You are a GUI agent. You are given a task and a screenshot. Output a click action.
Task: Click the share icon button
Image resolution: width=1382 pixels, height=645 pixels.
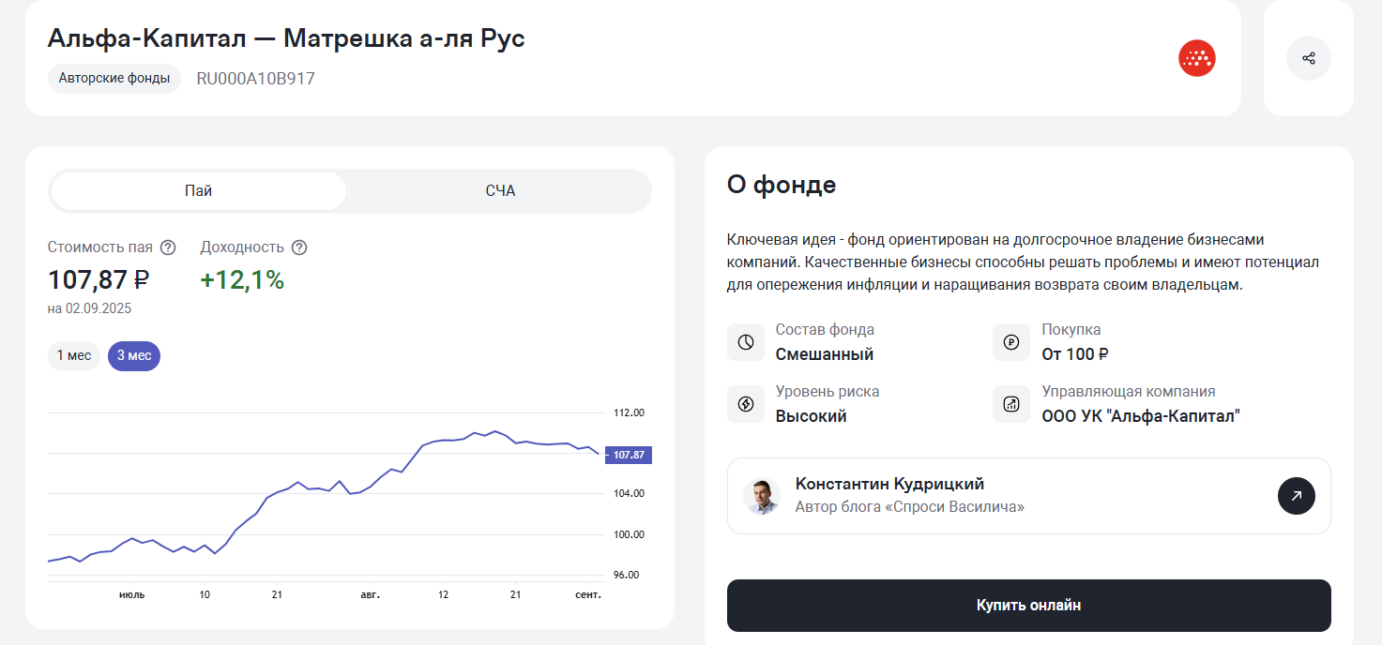click(1308, 58)
